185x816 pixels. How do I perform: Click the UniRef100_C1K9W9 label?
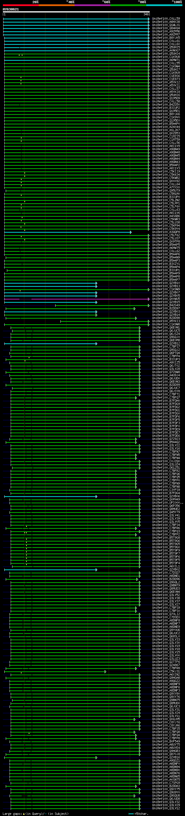166,289
